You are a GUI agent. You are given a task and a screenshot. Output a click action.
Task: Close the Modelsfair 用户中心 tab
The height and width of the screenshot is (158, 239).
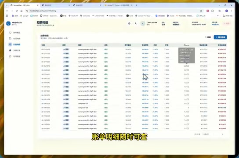[x=38, y=5]
